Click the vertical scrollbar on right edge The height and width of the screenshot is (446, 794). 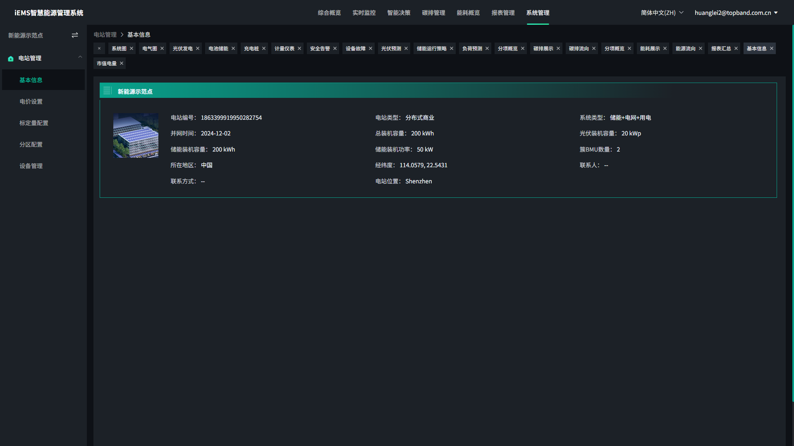point(792,213)
